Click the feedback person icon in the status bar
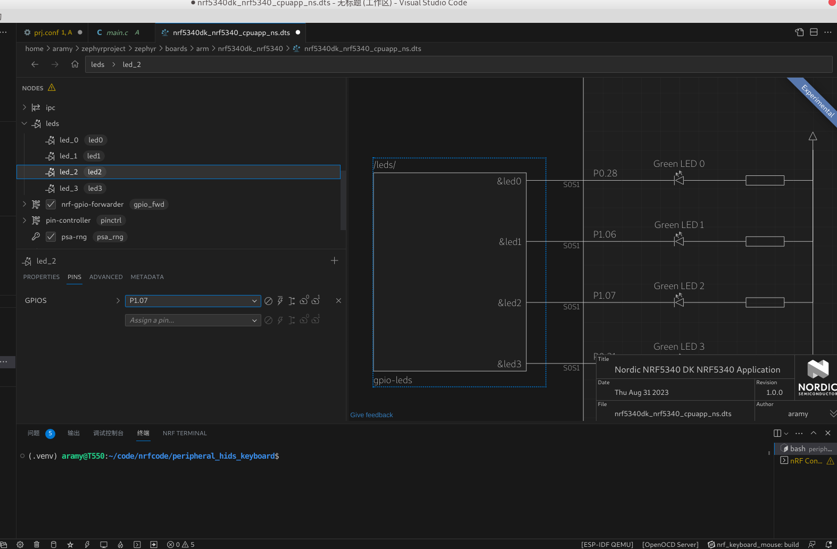This screenshot has height=549, width=837. [x=812, y=544]
